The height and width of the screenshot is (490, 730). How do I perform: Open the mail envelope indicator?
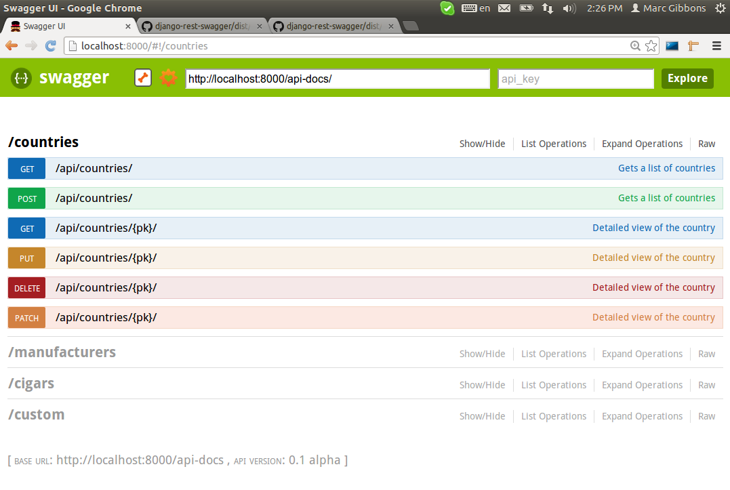click(x=504, y=8)
